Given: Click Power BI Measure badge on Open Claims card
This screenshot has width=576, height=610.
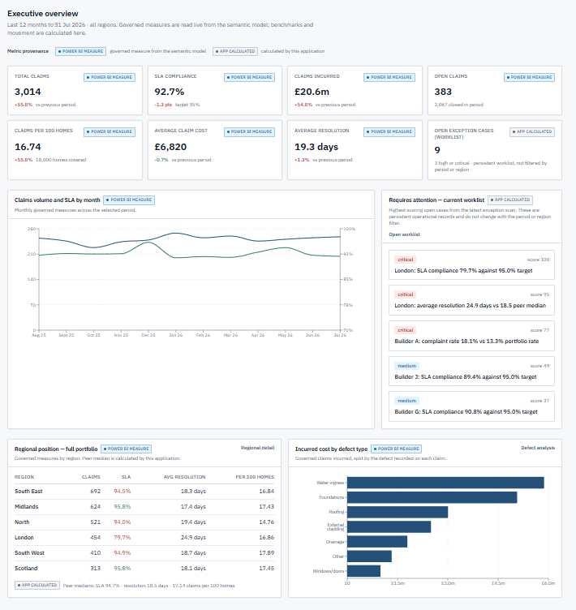Looking at the screenshot, I should click(529, 77).
